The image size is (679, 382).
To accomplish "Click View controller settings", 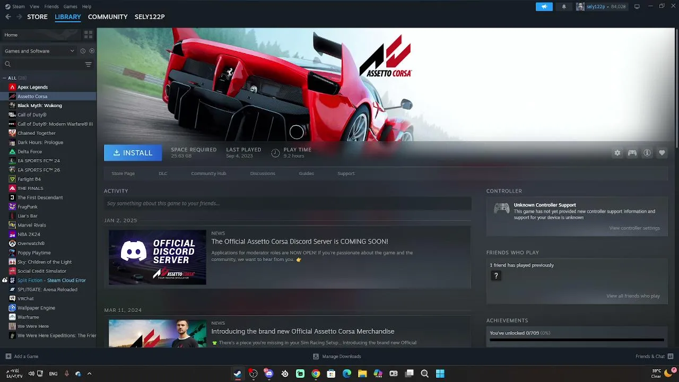I will pyautogui.click(x=634, y=228).
